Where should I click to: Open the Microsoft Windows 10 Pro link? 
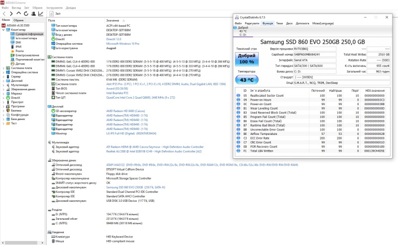122,44
